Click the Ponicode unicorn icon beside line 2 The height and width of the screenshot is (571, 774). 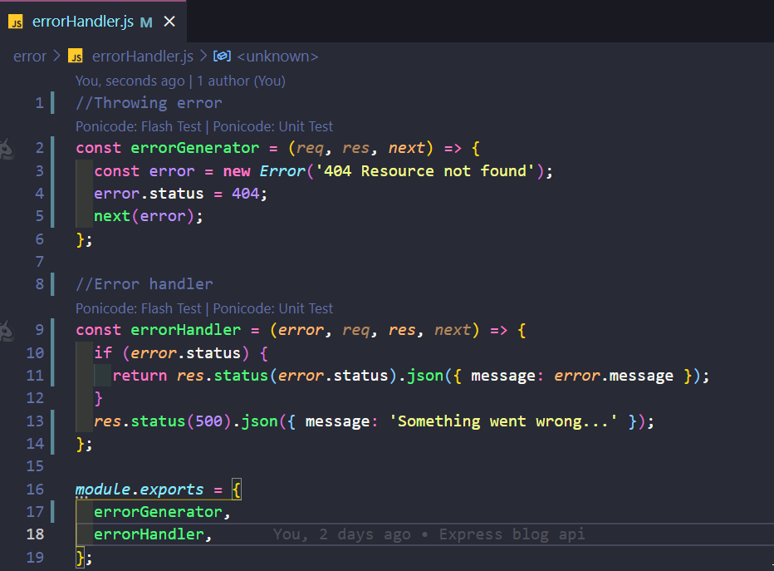pos(7,149)
